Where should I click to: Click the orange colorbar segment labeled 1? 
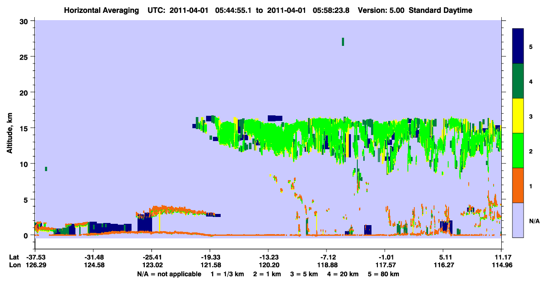point(518,185)
